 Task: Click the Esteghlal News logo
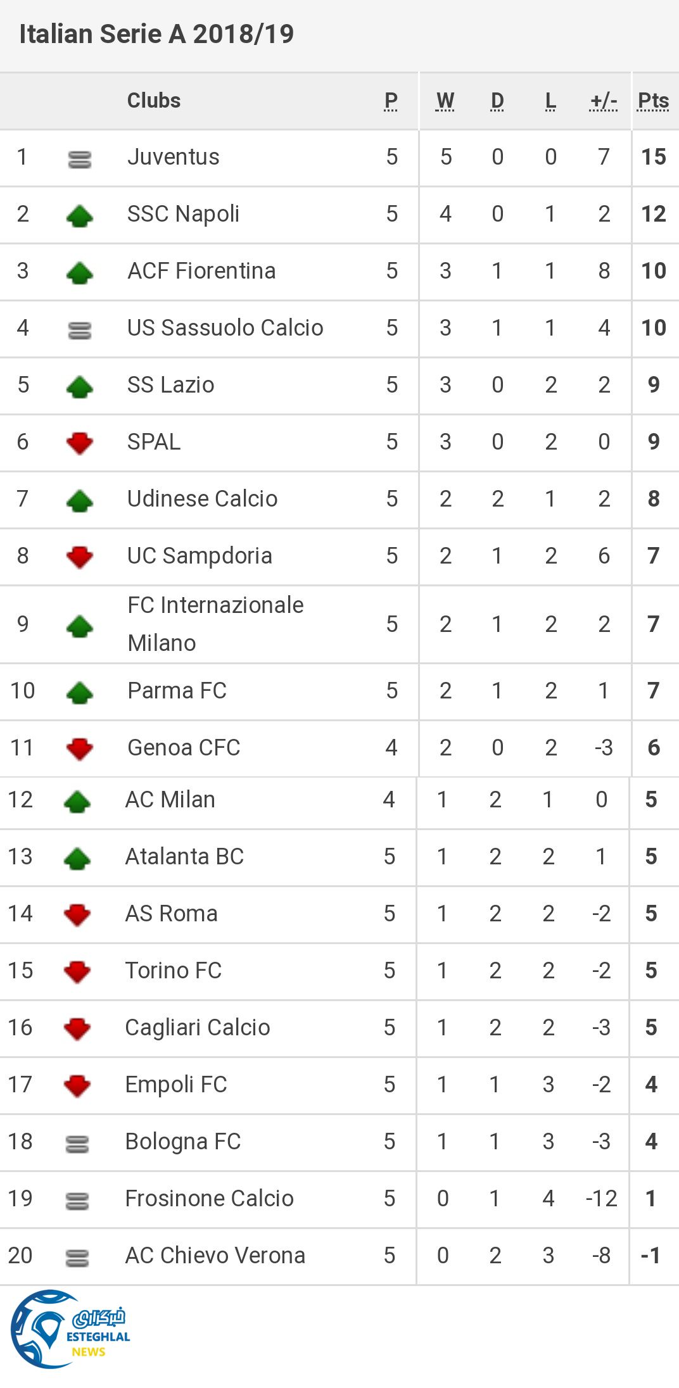[x=70, y=1328]
